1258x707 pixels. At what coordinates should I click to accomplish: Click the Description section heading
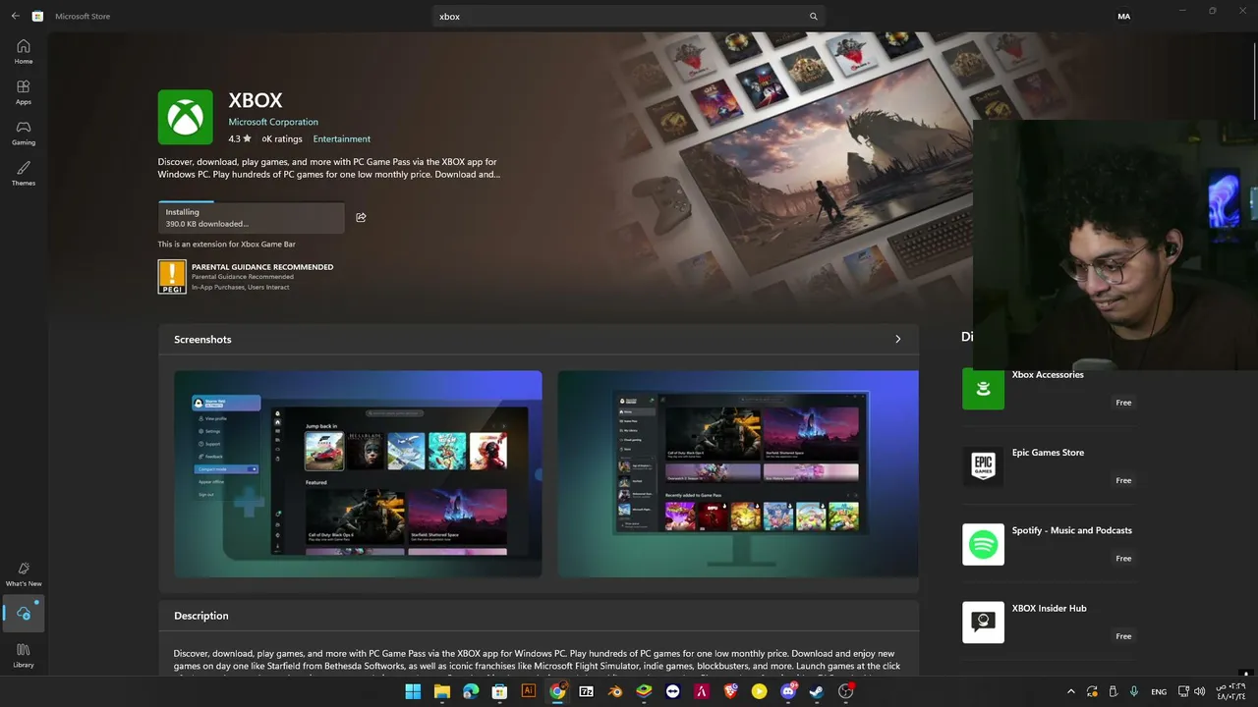coord(201,616)
